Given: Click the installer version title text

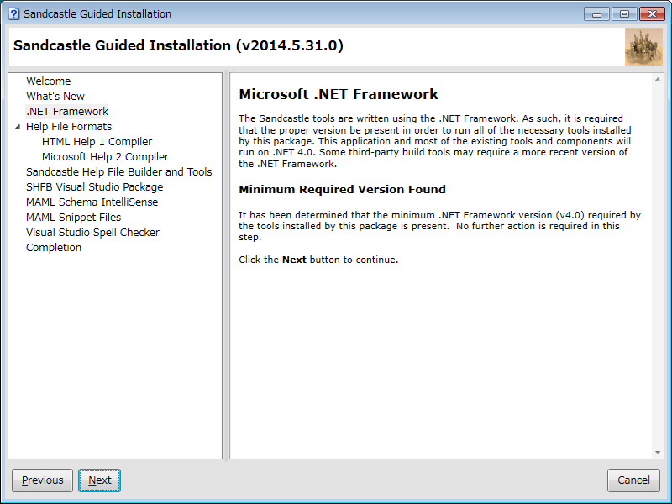Looking at the screenshot, I should [178, 45].
